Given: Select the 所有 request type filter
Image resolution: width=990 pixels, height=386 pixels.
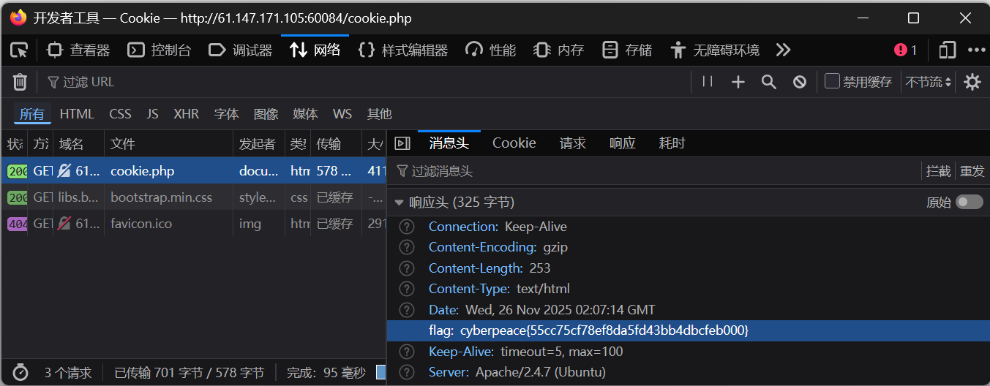Looking at the screenshot, I should 32,114.
